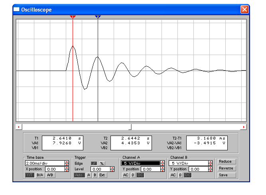Select the falling edge trigger icon

[x=102, y=163]
